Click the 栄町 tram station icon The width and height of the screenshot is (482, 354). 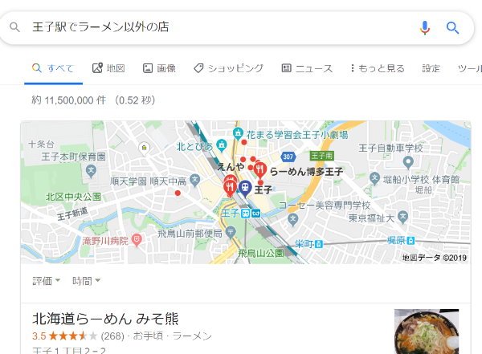[x=319, y=244]
